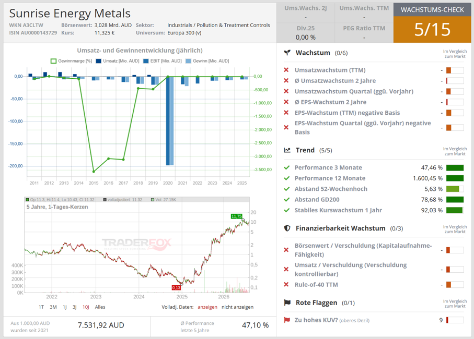Click green check beside Performance 3 Monate
The width and height of the screenshot is (474, 339).
pos(287,167)
